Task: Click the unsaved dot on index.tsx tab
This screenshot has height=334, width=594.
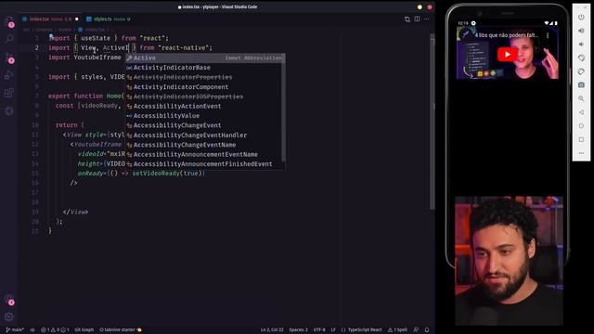Action: pyautogui.click(x=77, y=19)
